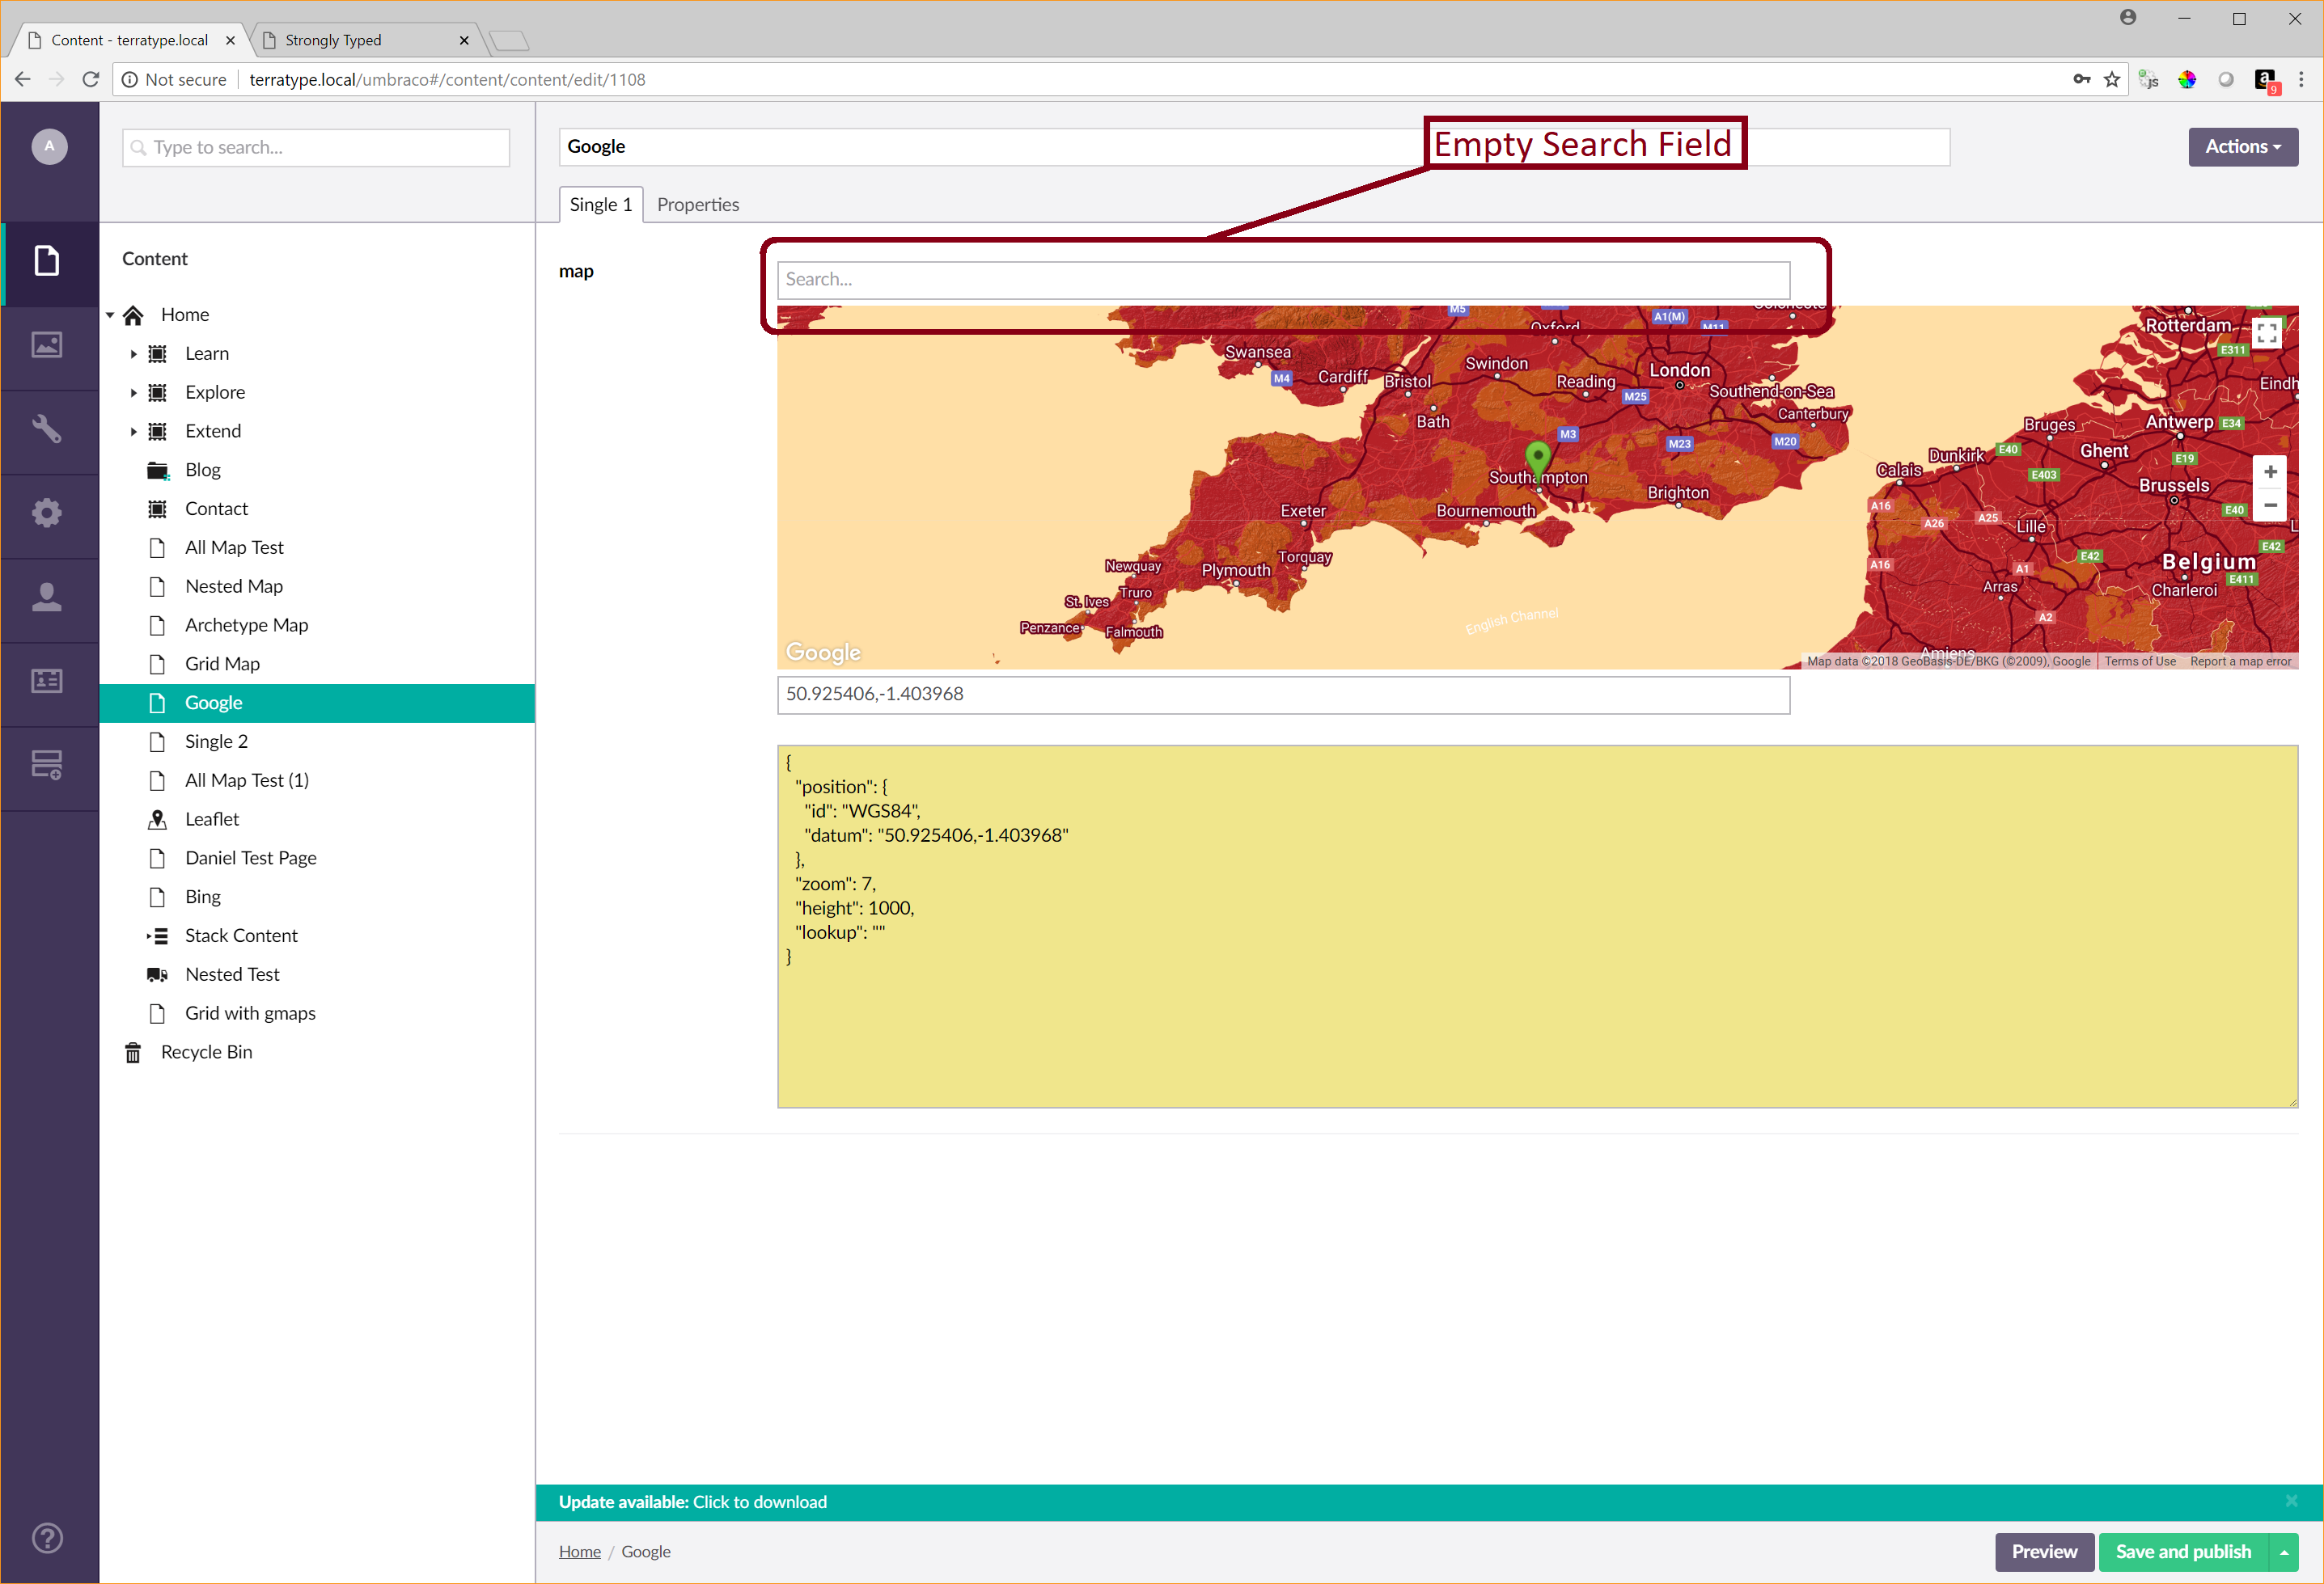Select the Stack Content tree item

pos(241,936)
